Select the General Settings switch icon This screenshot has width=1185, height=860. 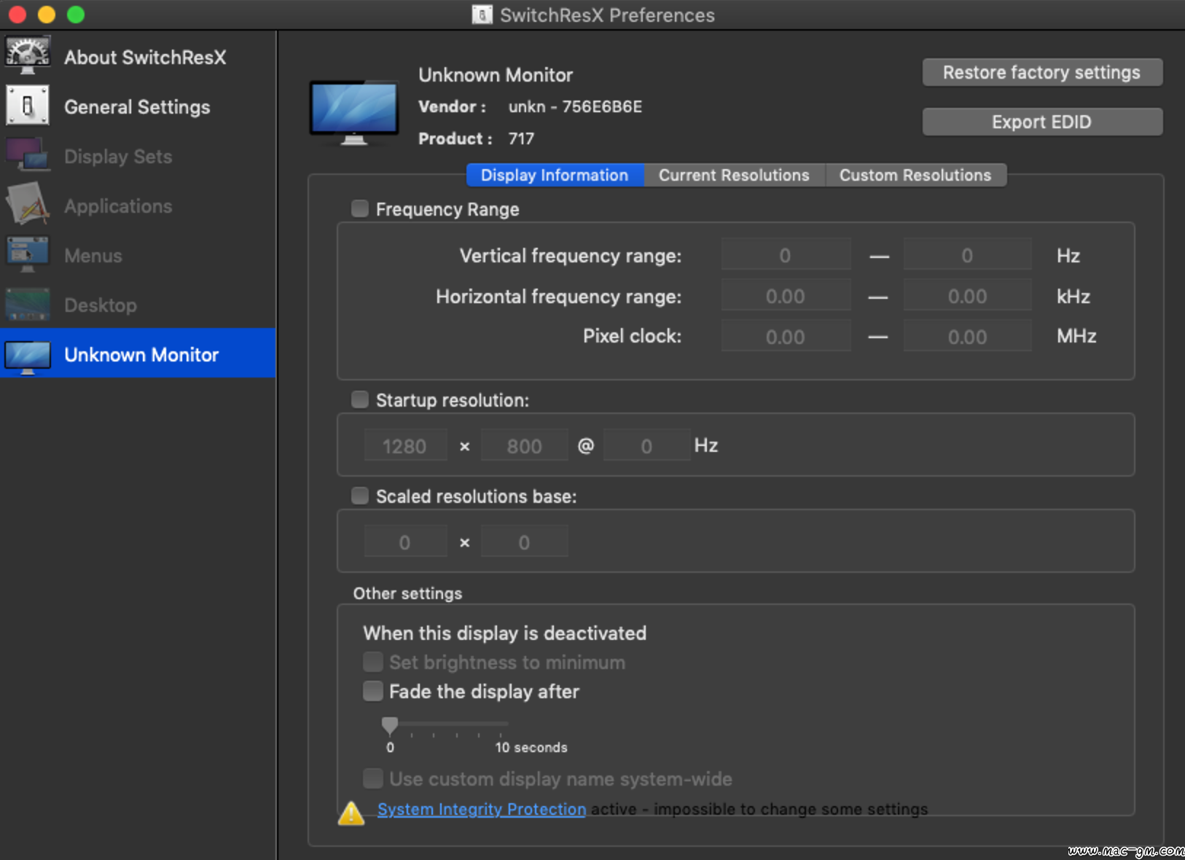click(x=28, y=106)
